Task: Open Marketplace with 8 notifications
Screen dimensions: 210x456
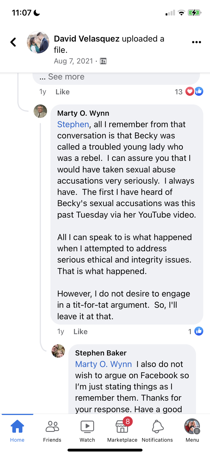Action: pyautogui.click(x=122, y=430)
